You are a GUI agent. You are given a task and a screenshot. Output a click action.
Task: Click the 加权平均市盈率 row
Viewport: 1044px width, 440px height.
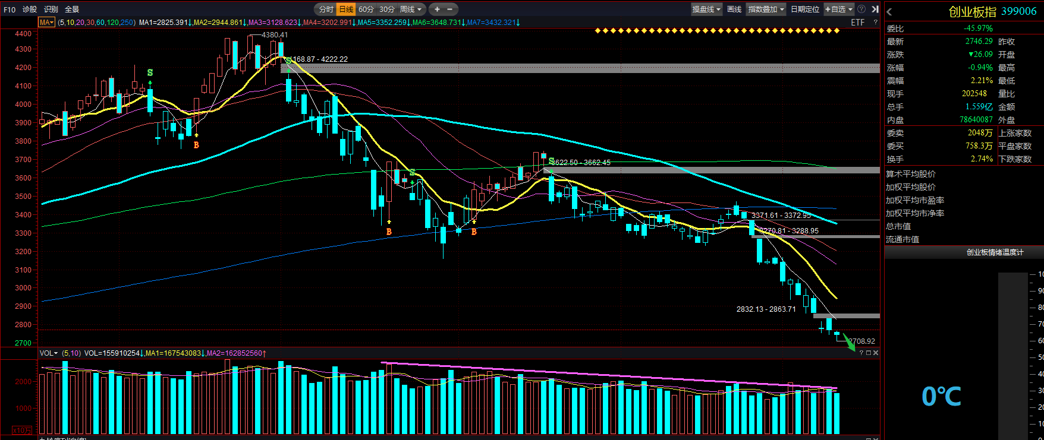(x=915, y=200)
